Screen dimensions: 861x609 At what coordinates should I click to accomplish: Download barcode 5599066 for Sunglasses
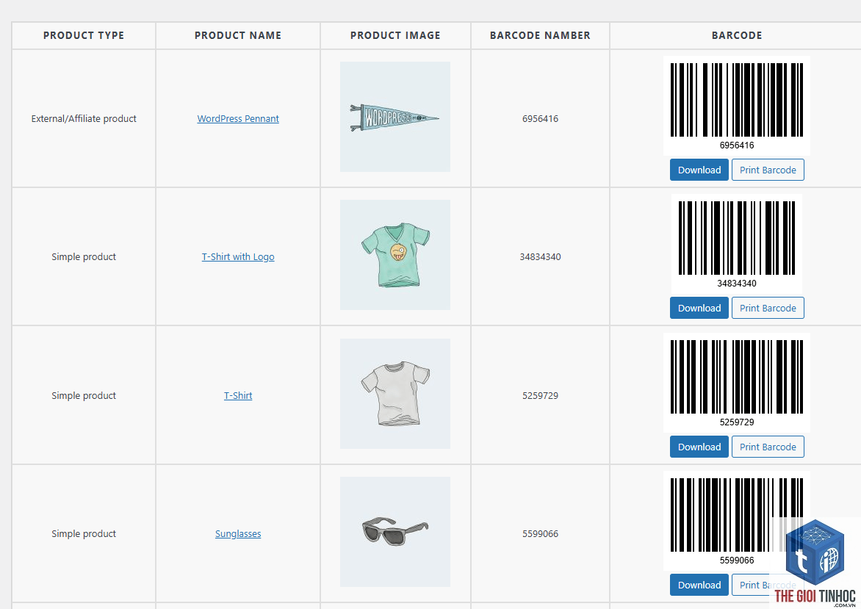click(699, 585)
